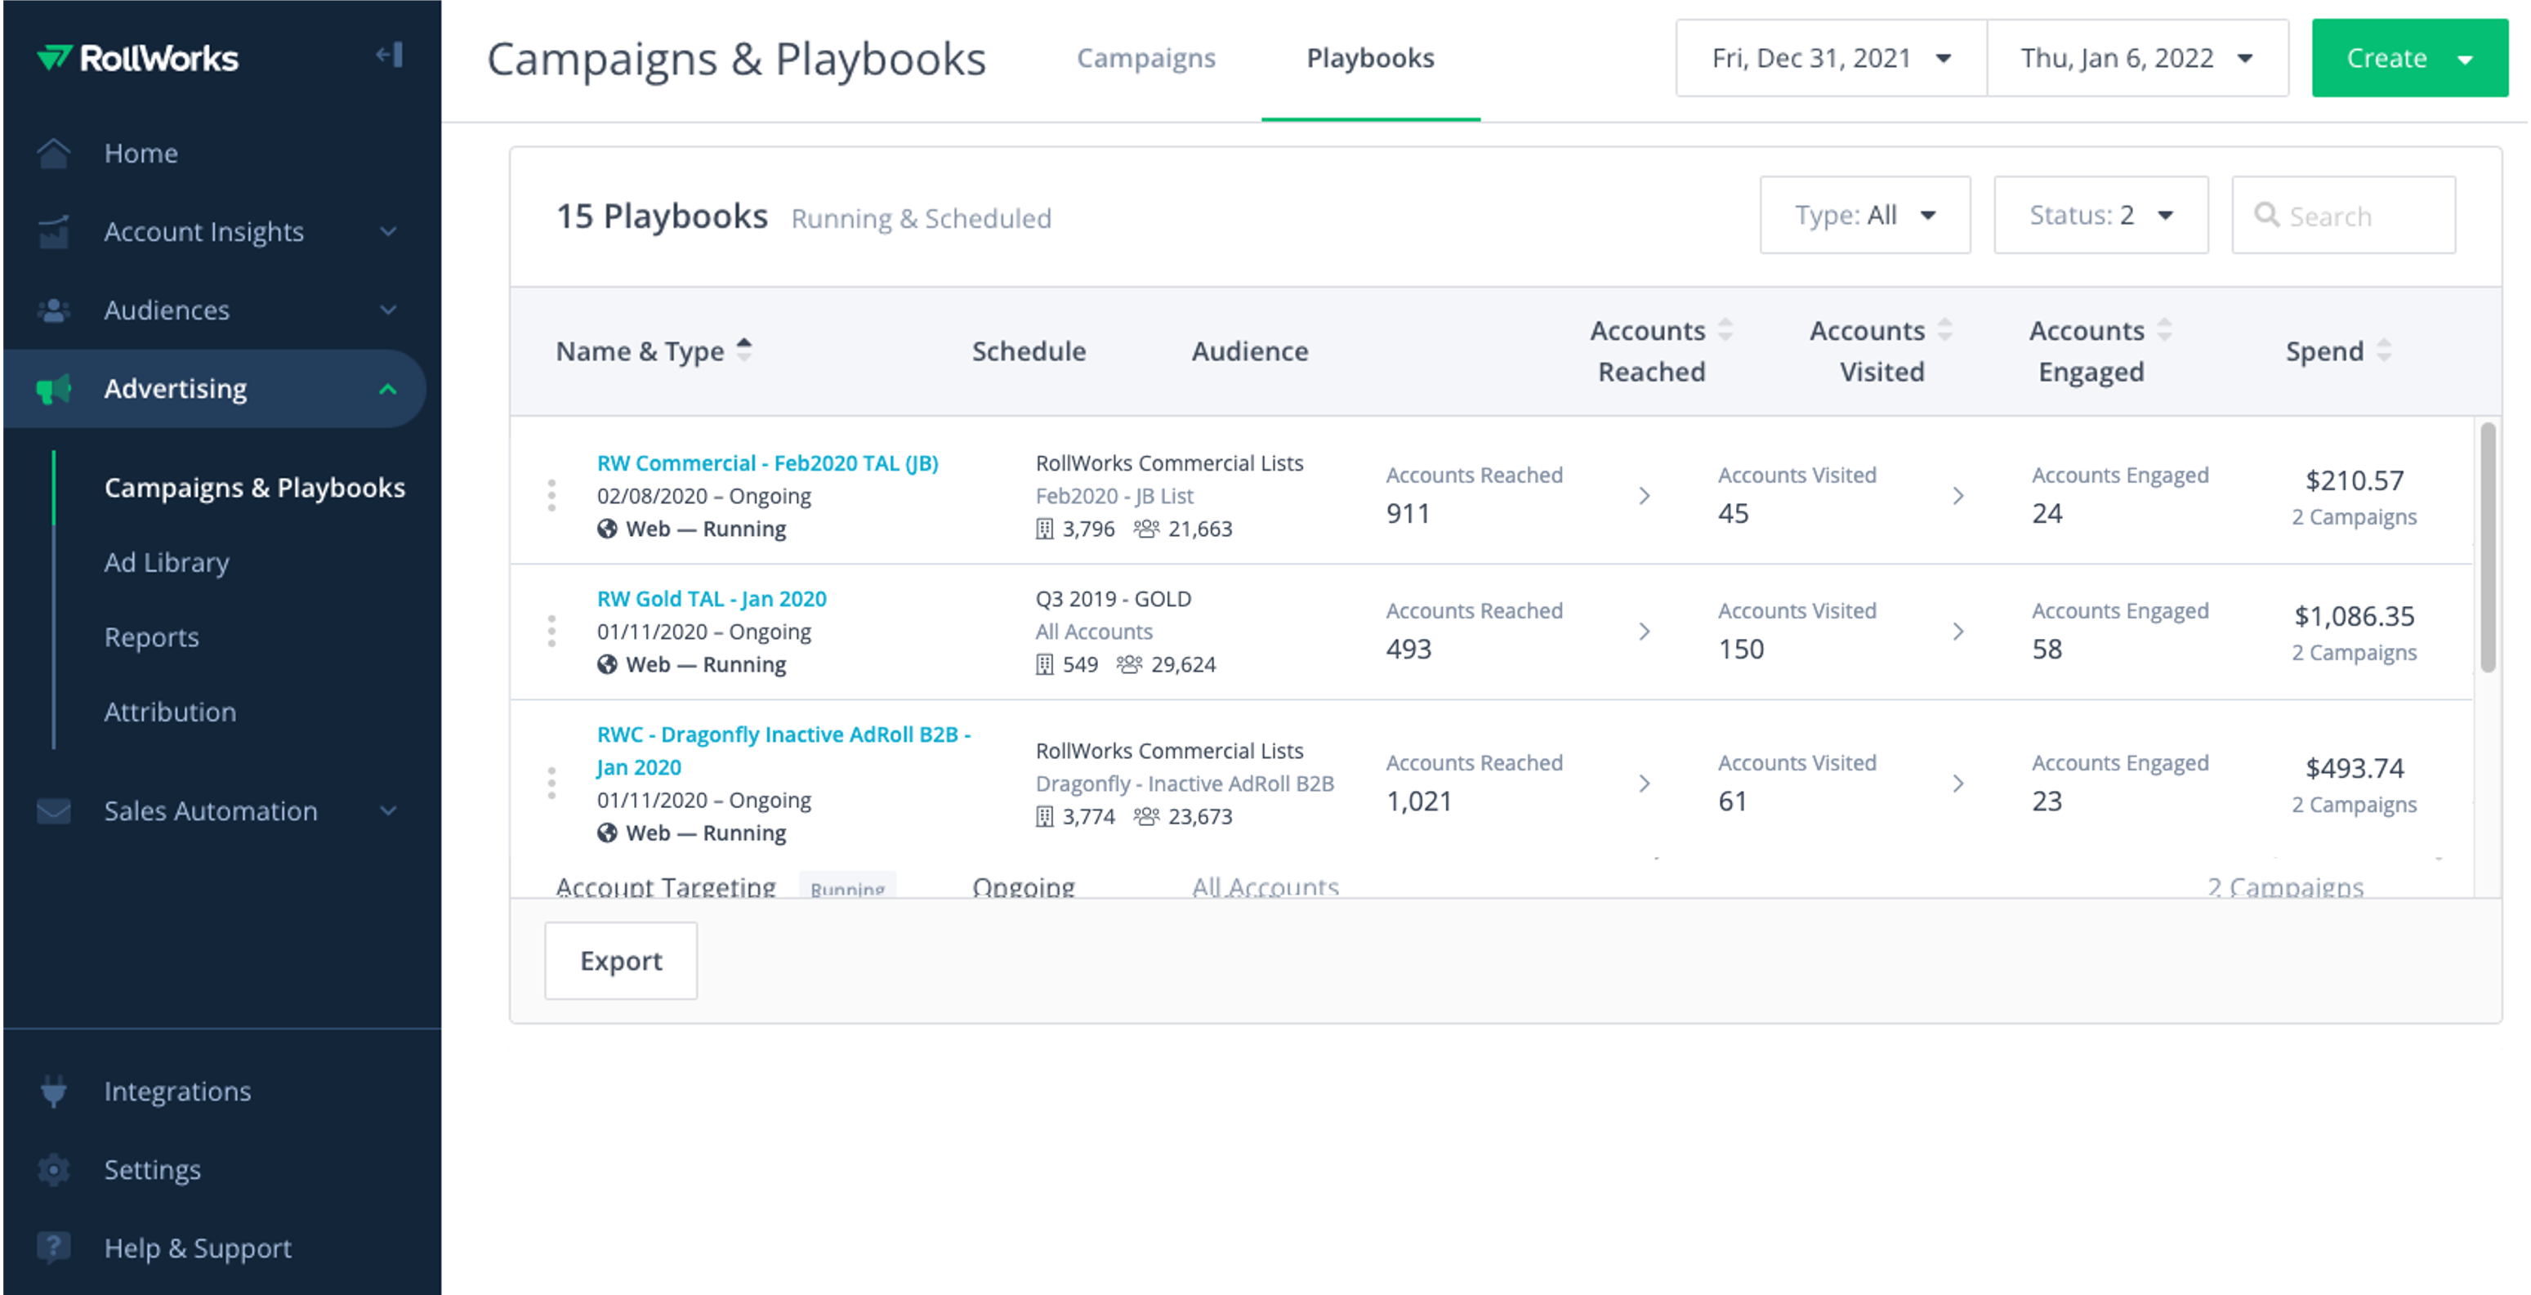Open RW Commercial - Feb2020 TAL (JB) playbook
The height and width of the screenshot is (1295, 2531).
767,462
